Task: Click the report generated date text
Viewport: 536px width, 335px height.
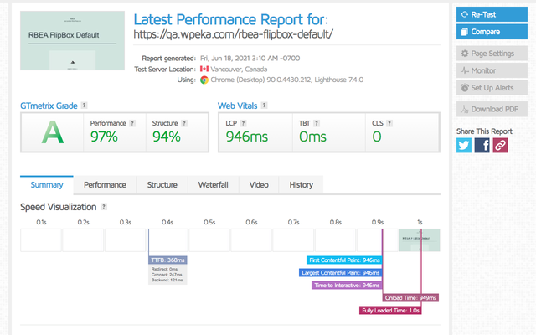Action: pos(250,58)
